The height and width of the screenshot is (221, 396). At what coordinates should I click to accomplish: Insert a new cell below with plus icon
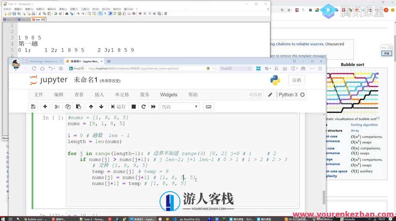[45, 107]
